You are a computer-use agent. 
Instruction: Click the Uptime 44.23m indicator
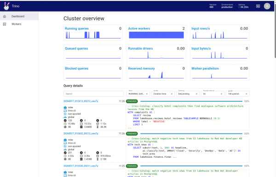pos(243,6)
